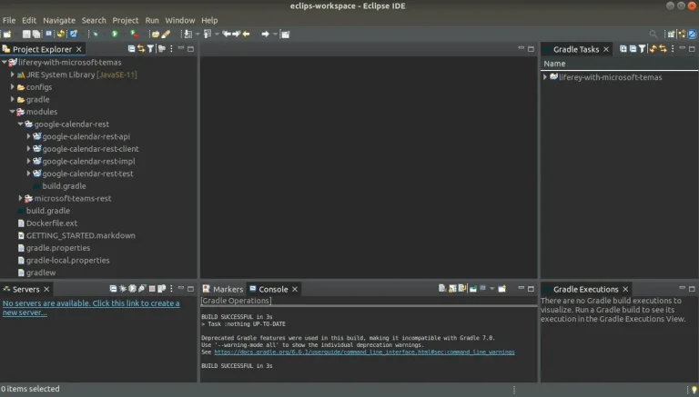Expand google-calendar-rest-client module

pos(28,149)
